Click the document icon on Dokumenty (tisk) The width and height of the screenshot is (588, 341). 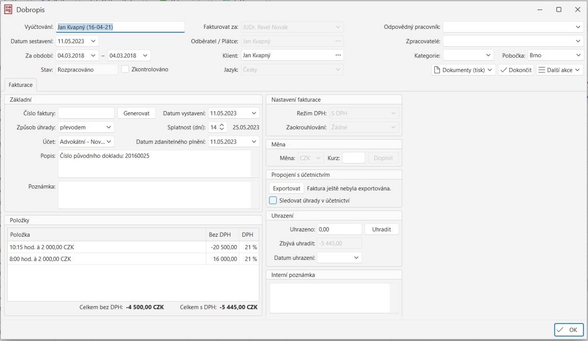click(x=438, y=70)
